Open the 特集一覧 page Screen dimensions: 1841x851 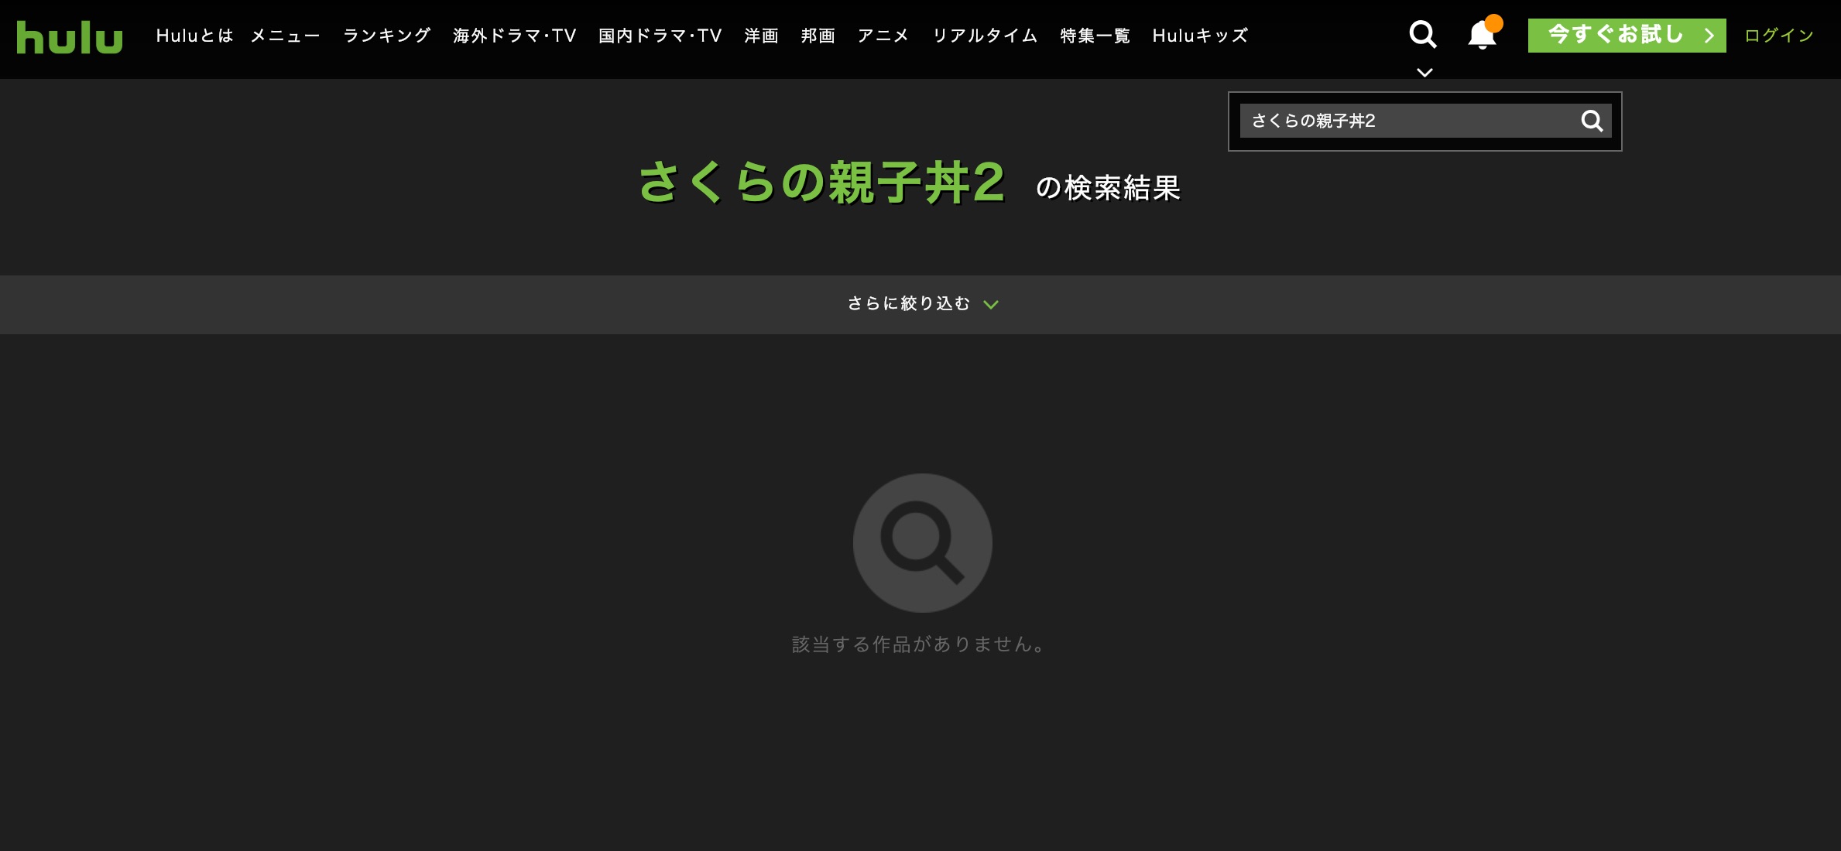tap(1095, 36)
